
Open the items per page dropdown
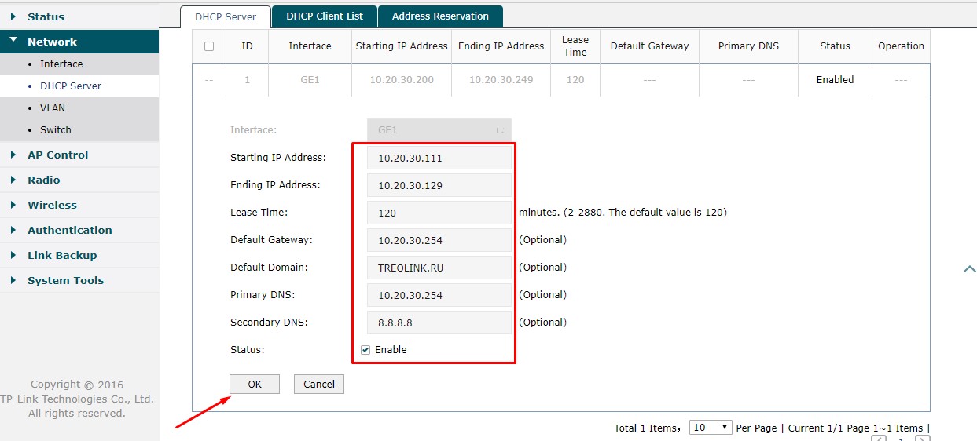pos(711,428)
